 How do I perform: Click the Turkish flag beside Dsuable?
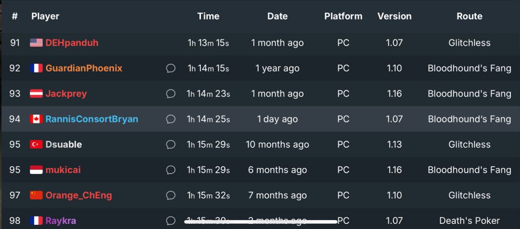pos(36,144)
